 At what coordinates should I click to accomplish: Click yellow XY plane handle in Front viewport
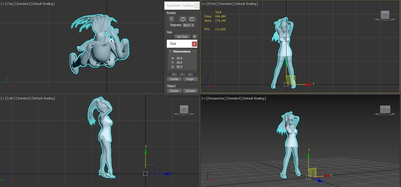click(291, 80)
